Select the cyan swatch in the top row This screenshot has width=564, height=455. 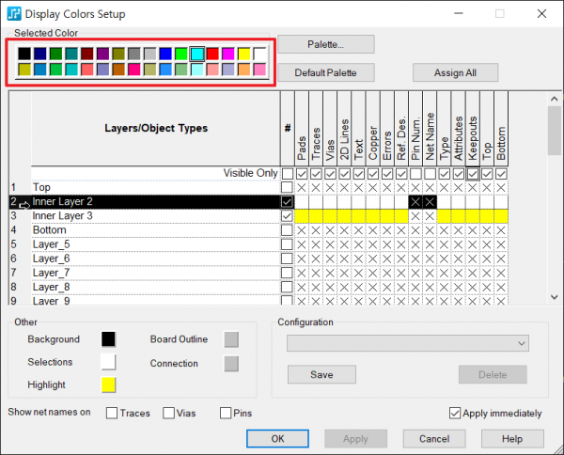[197, 54]
